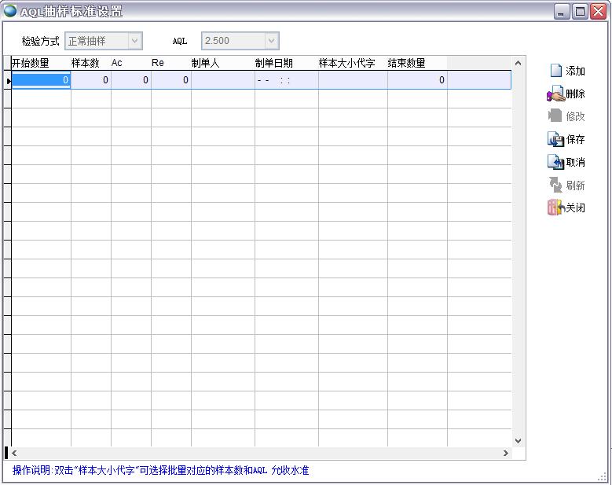Viewport: 612px width, 485px height.
Task: Click the 修改 (Modify) icon button
Action: 566,116
